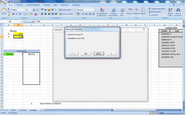
Task: Click the Cancella clear button
Action: pyautogui.click(x=154, y=15)
